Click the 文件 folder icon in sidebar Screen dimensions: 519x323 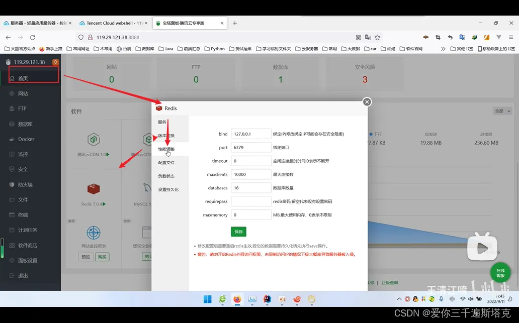pyautogui.click(x=12, y=200)
